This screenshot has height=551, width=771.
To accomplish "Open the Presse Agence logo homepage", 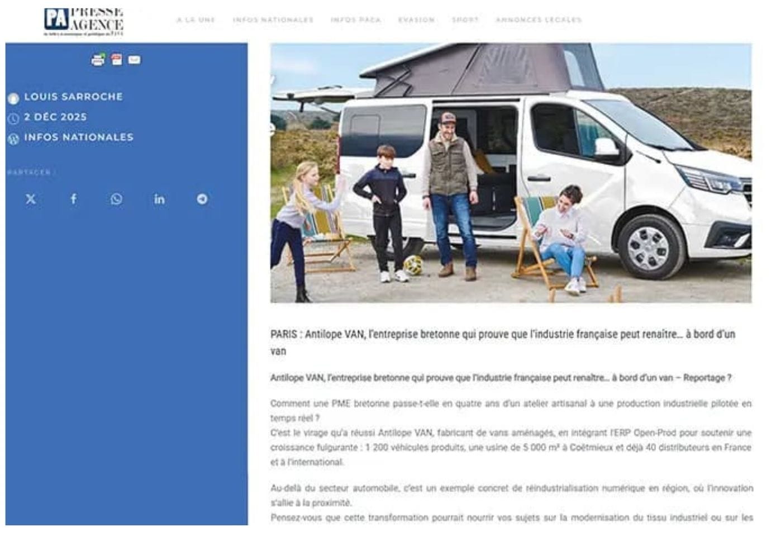I will point(84,21).
